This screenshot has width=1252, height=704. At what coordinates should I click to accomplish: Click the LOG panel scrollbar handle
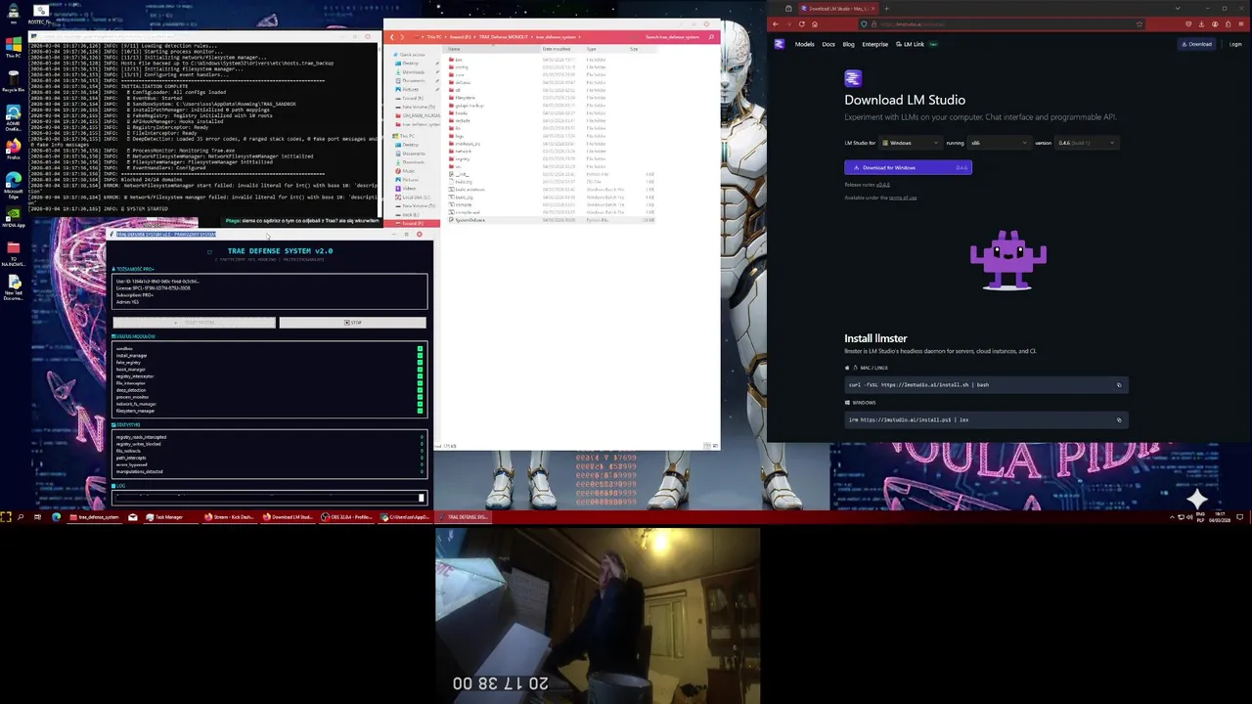tap(422, 498)
